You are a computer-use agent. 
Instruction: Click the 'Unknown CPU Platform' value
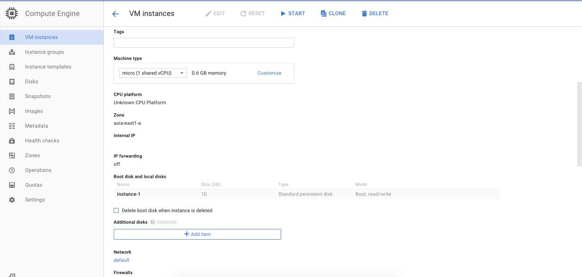(x=140, y=103)
